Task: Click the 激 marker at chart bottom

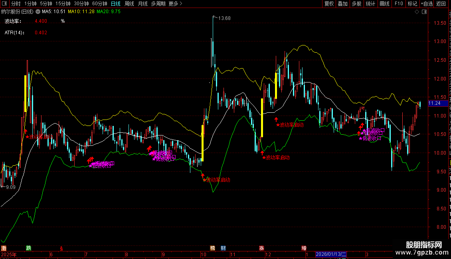Action: point(4,248)
